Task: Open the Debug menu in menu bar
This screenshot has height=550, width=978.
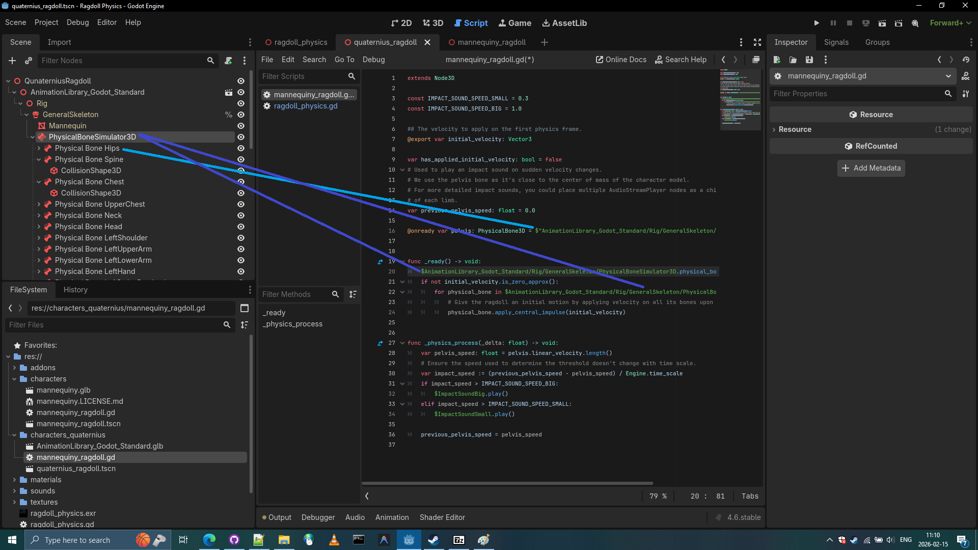Action: click(x=77, y=22)
